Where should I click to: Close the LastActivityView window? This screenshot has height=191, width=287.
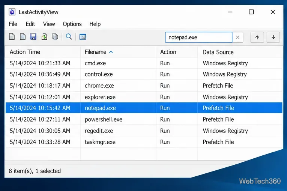(x=273, y=12)
